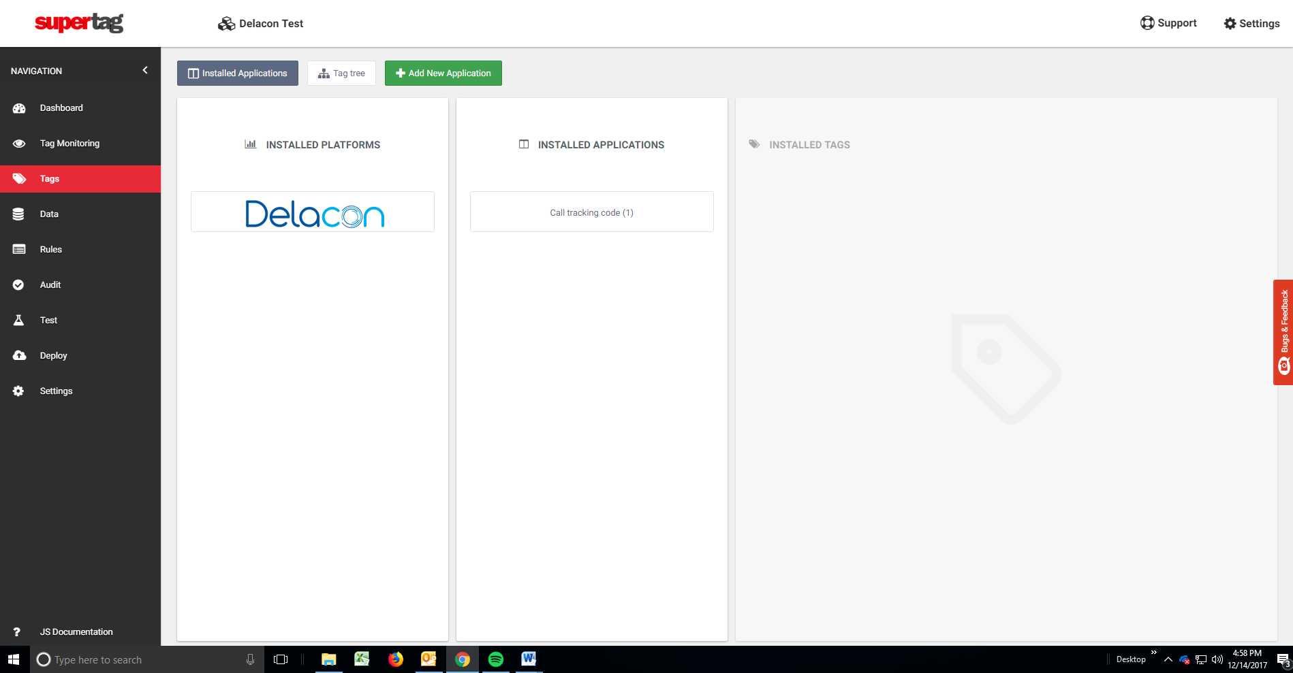The height and width of the screenshot is (673, 1293).
Task: Select Call tracking code (1) application
Action: (592, 212)
